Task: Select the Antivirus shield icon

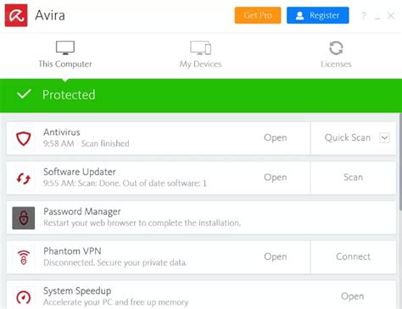Action: tap(23, 138)
